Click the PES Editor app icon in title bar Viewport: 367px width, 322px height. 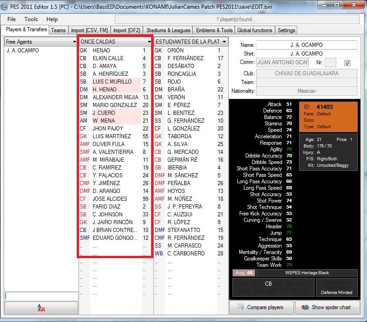pos(4,6)
